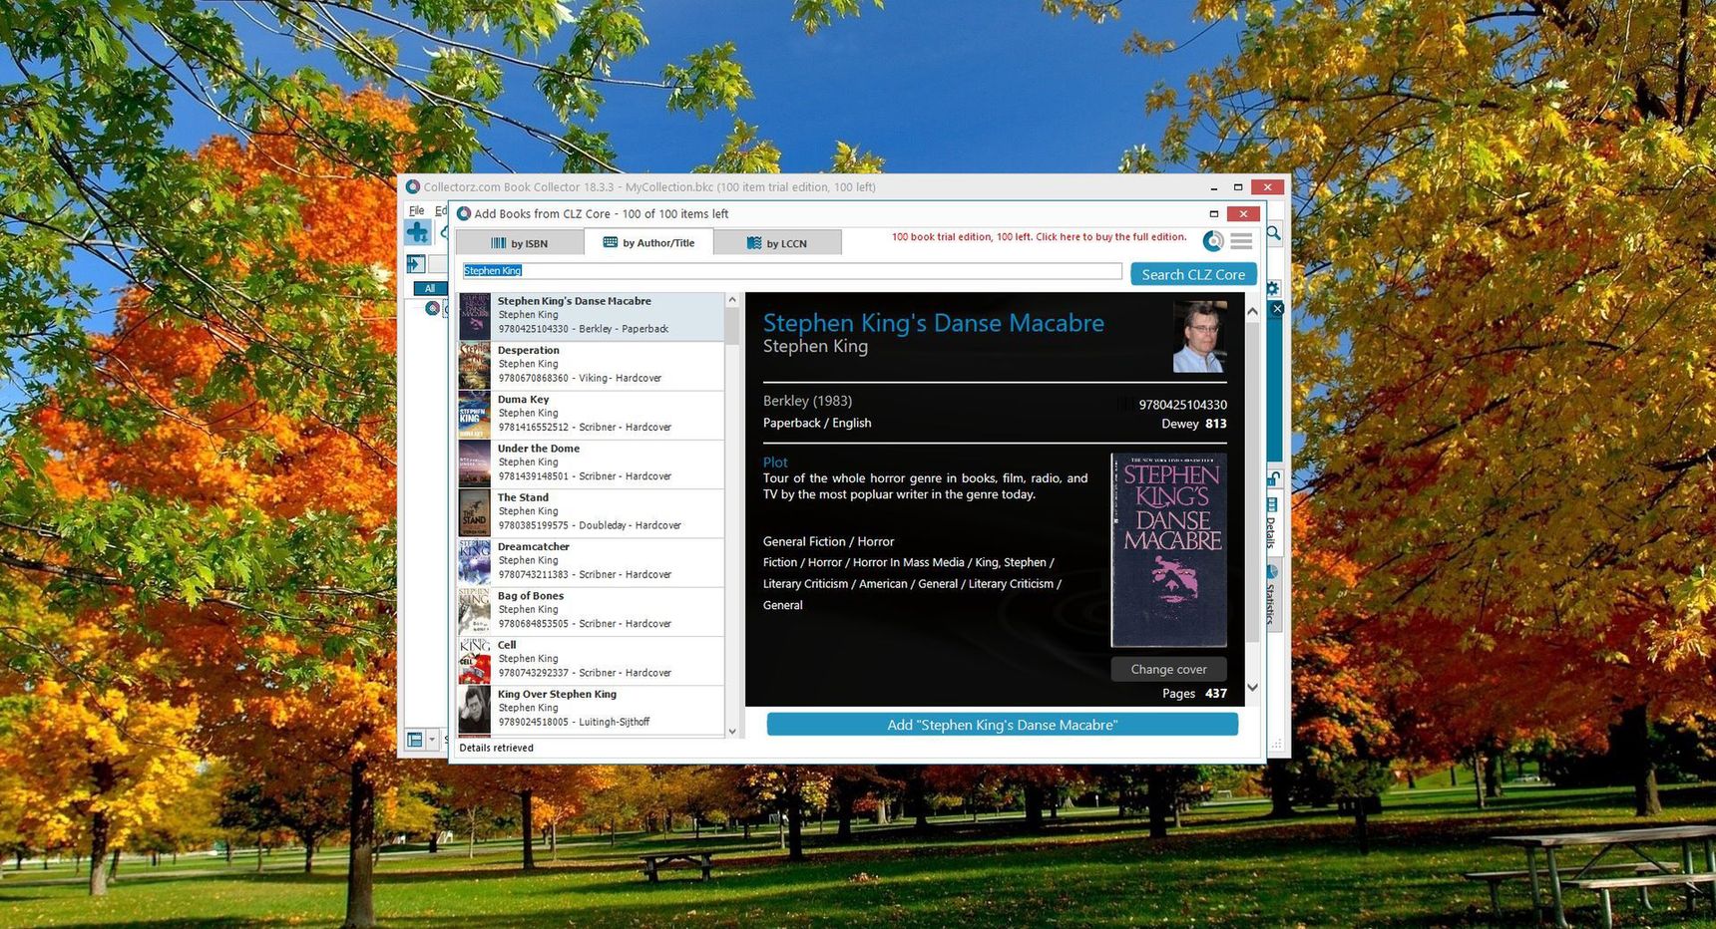1716x929 pixels.
Task: Select the by Author/Title tab
Action: pos(648,242)
